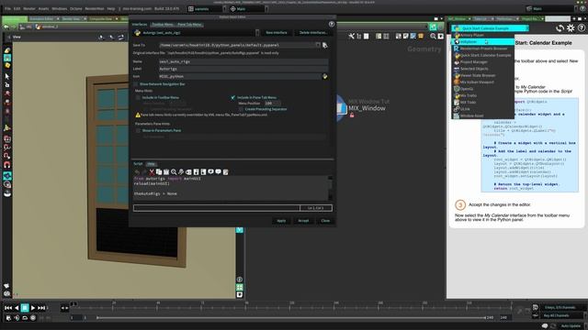This screenshot has height=330, width=588.
Task: Open the File menu
Action: pyautogui.click(x=7, y=8)
